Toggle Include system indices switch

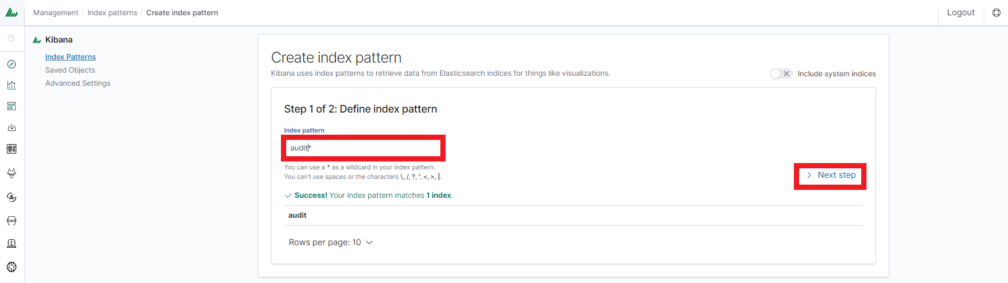tap(781, 74)
